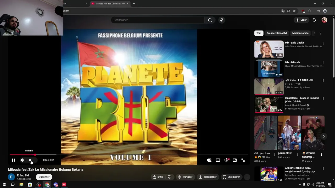
Task: Open the Créer menu
Action: (301, 20)
